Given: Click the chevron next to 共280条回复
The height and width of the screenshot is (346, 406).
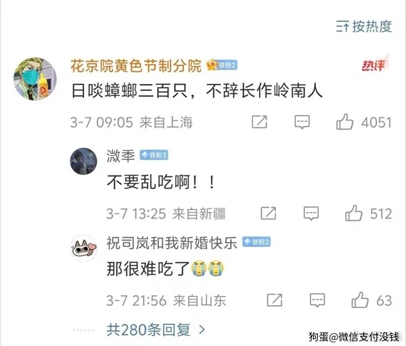Looking at the screenshot, I should click(202, 330).
